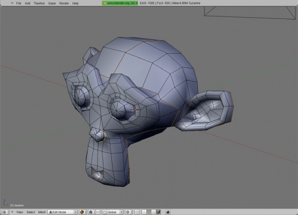
Task: Open the proportional edit falloff selector
Action: click(x=137, y=212)
